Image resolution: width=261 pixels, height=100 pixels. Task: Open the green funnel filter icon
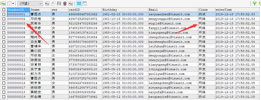click(x=255, y=4)
